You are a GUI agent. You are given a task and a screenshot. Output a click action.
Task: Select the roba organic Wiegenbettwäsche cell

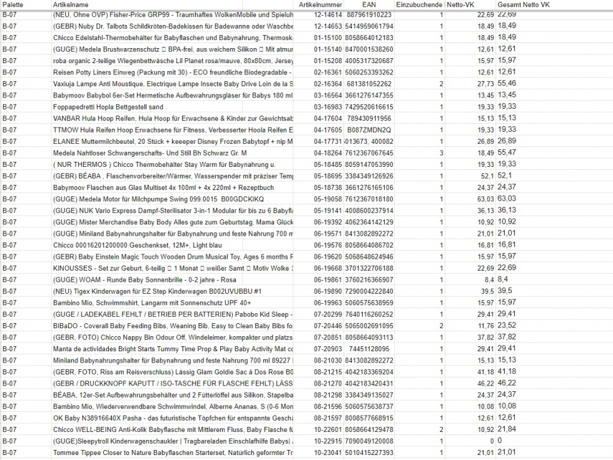click(172, 61)
